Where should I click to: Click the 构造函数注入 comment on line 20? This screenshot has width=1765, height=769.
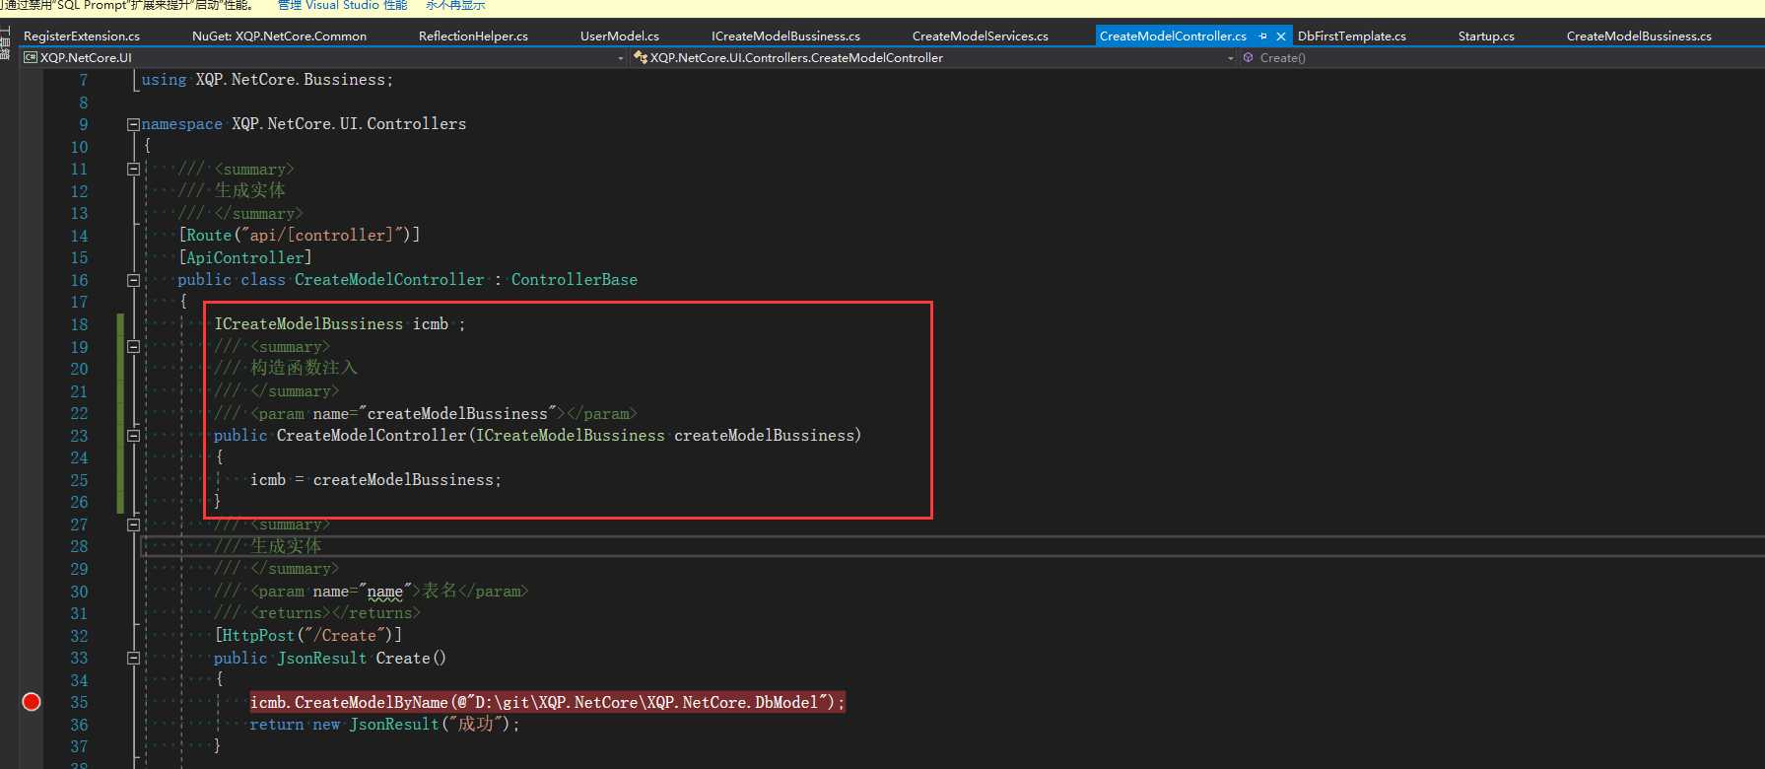(304, 368)
